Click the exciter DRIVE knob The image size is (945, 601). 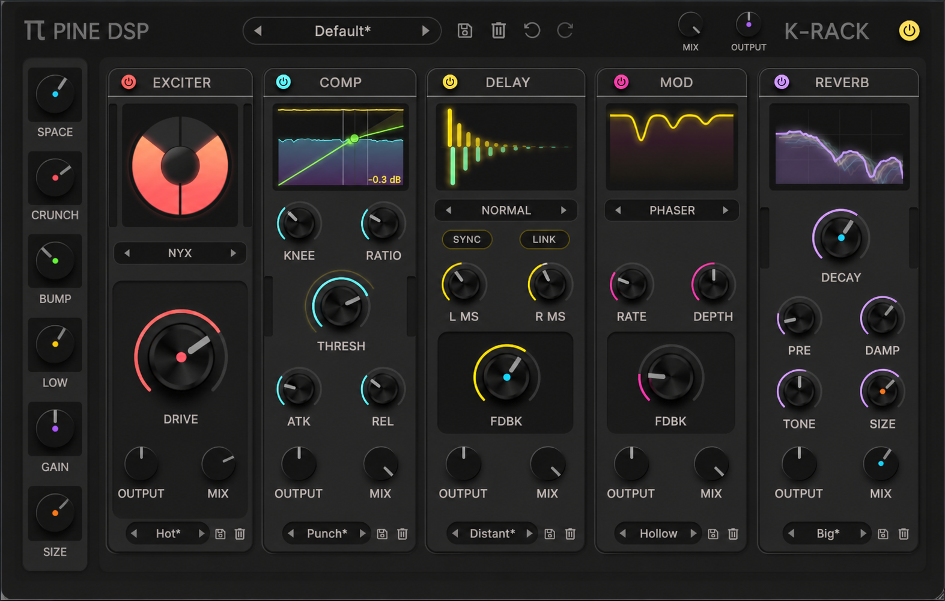click(x=181, y=357)
